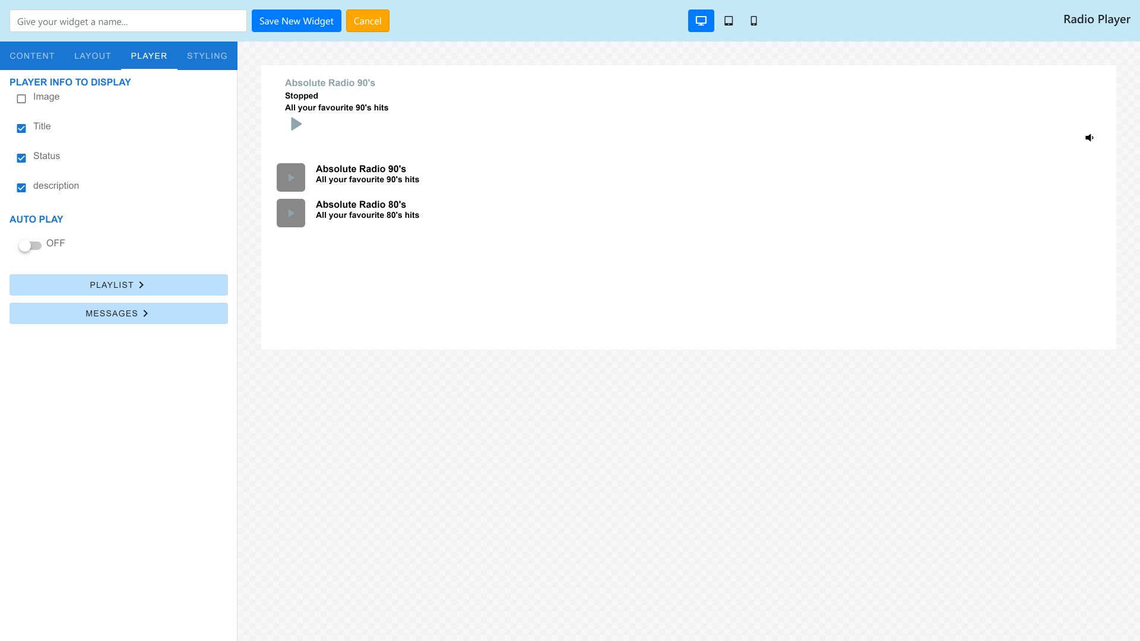Image resolution: width=1140 pixels, height=641 pixels.
Task: Click Save New Widget button
Action: point(296,21)
